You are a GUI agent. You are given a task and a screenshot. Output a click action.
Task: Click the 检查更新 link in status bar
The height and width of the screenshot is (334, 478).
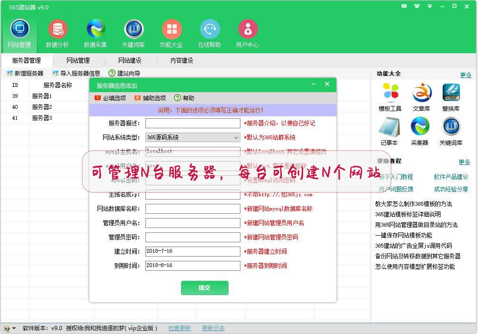click(x=179, y=328)
